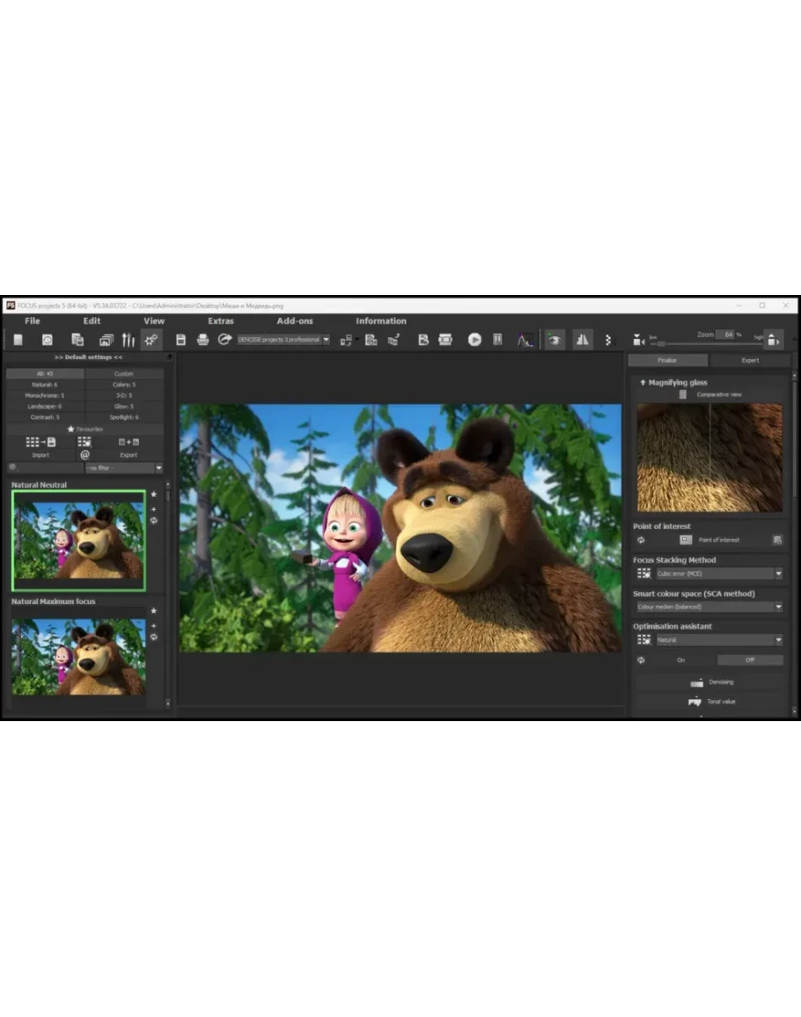Click the Import presets icon

pyautogui.click(x=40, y=442)
